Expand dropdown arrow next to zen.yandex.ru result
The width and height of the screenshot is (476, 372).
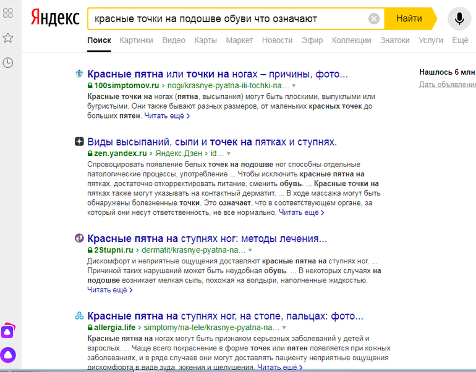tap(228, 153)
